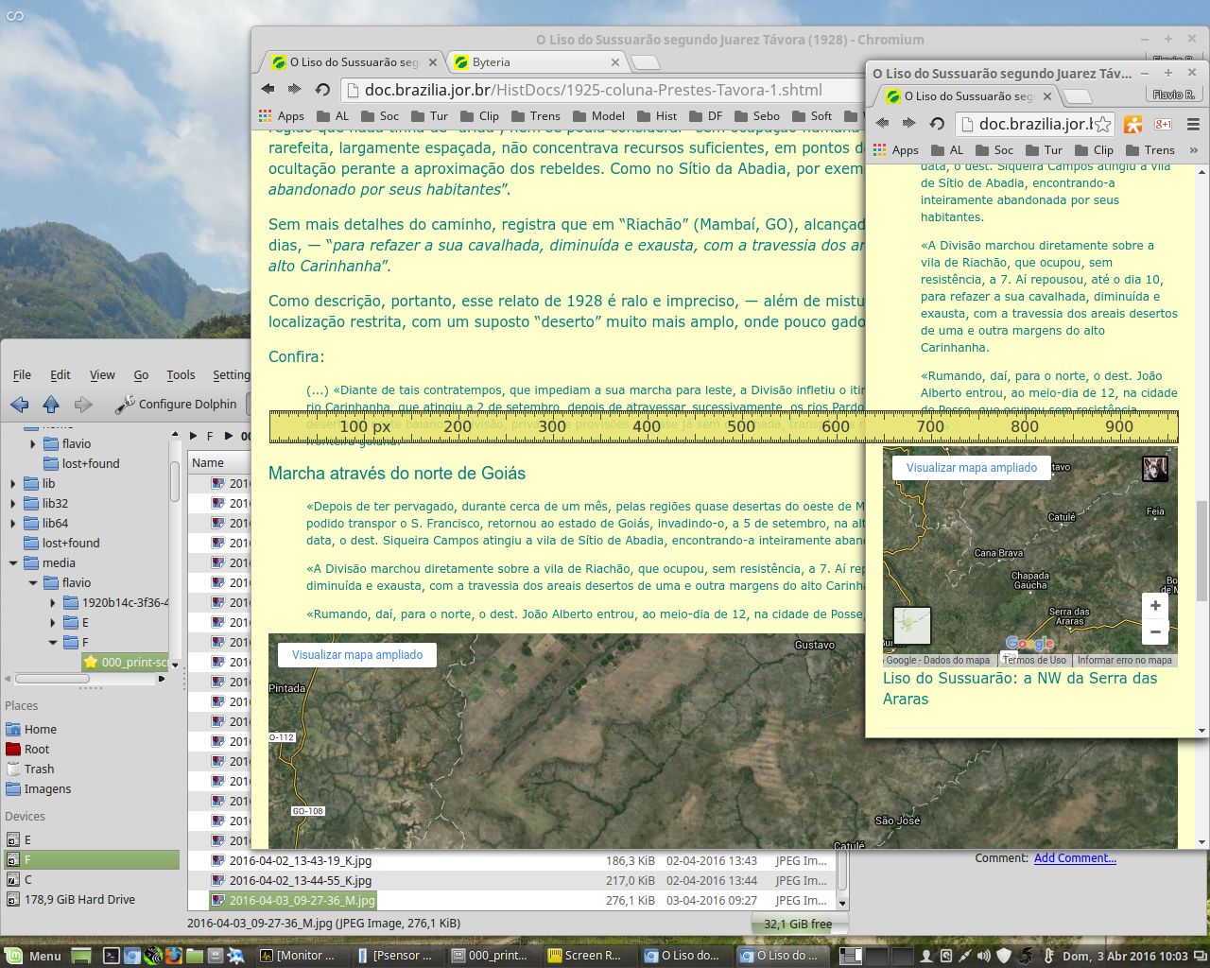Open the Mint Menu on the taskbar
The image size is (1210, 968).
coord(34,956)
